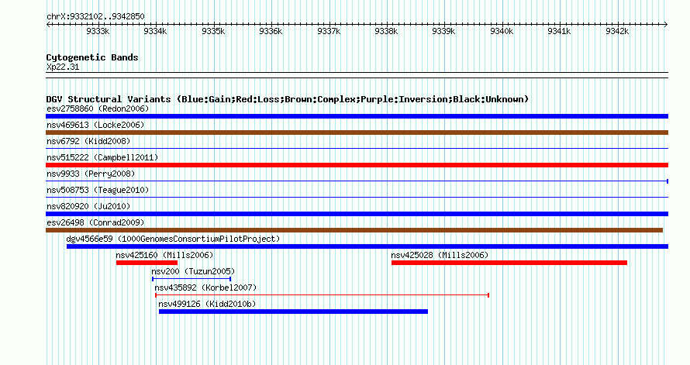This screenshot has height=365, width=690.
Task: Click the esv2758860 (Redon2006) label
Action: pos(98,108)
